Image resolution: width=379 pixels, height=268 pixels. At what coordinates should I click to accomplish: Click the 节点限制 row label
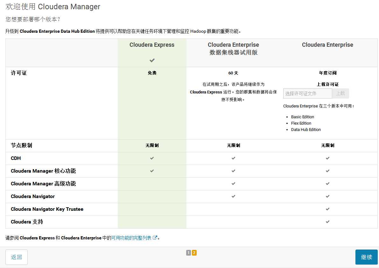22,145
